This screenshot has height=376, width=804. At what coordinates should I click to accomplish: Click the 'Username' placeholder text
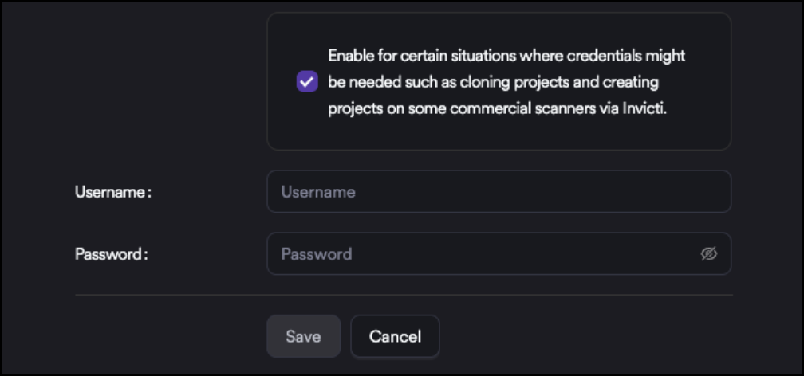(x=318, y=192)
